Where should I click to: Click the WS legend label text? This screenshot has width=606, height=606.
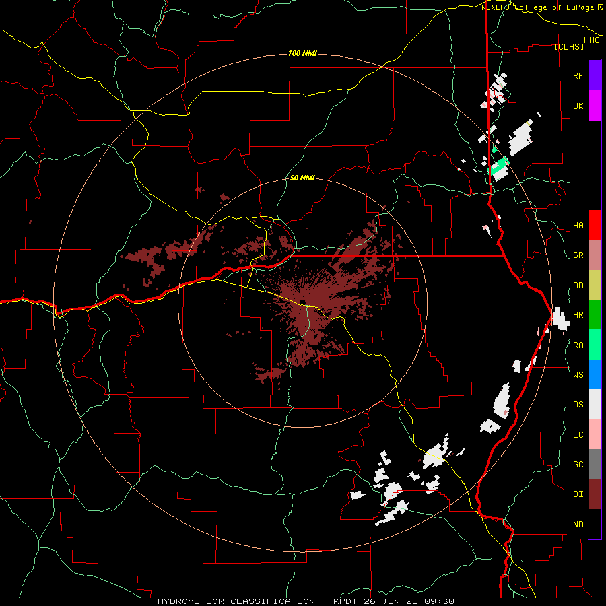(578, 375)
